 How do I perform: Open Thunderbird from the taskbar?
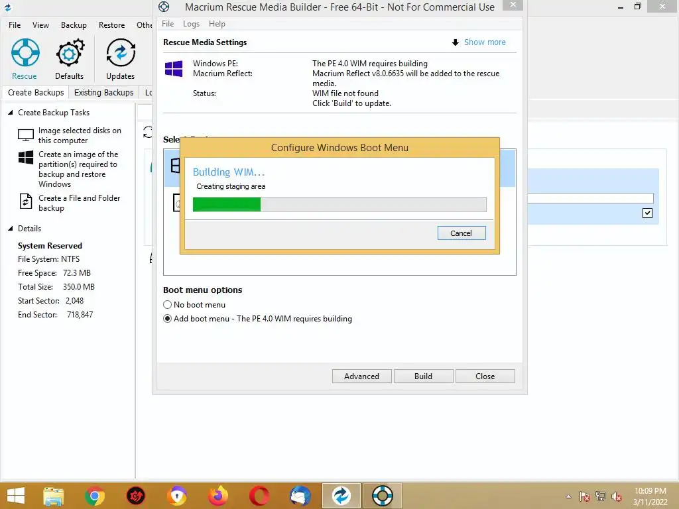[x=300, y=496]
